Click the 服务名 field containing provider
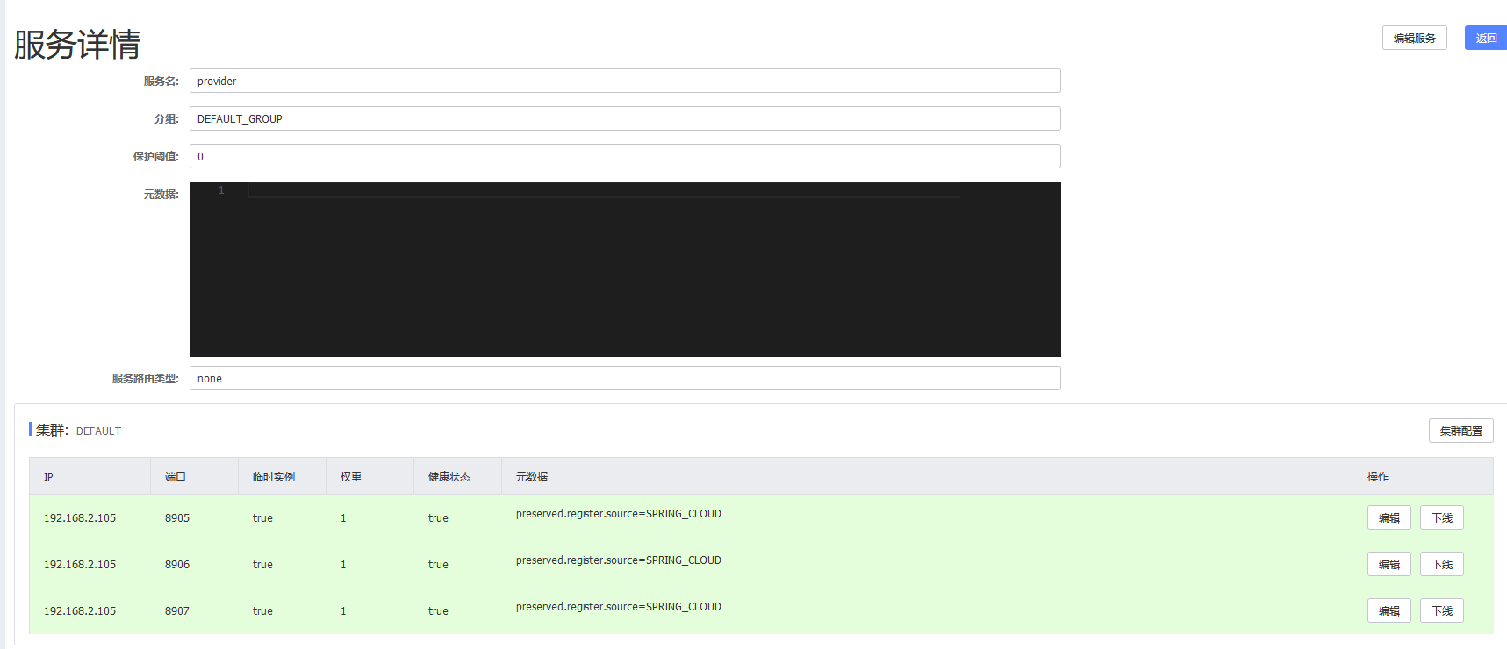The height and width of the screenshot is (649, 1507). click(624, 81)
